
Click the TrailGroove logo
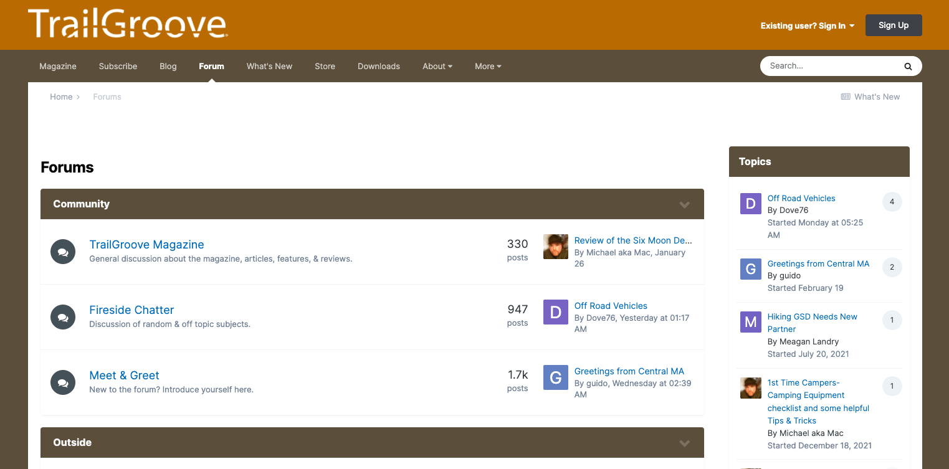[128, 23]
